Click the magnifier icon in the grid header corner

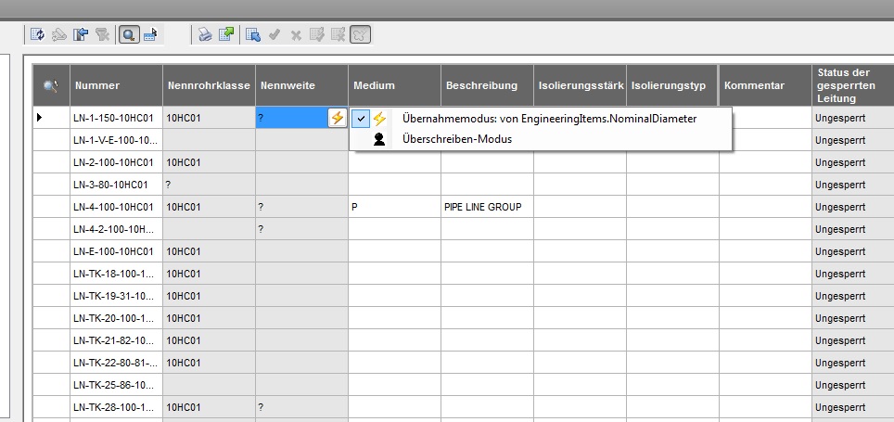pyautogui.click(x=51, y=85)
